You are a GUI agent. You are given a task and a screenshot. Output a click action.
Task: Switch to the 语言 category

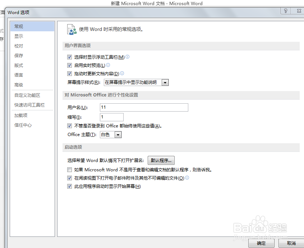tap(32, 75)
